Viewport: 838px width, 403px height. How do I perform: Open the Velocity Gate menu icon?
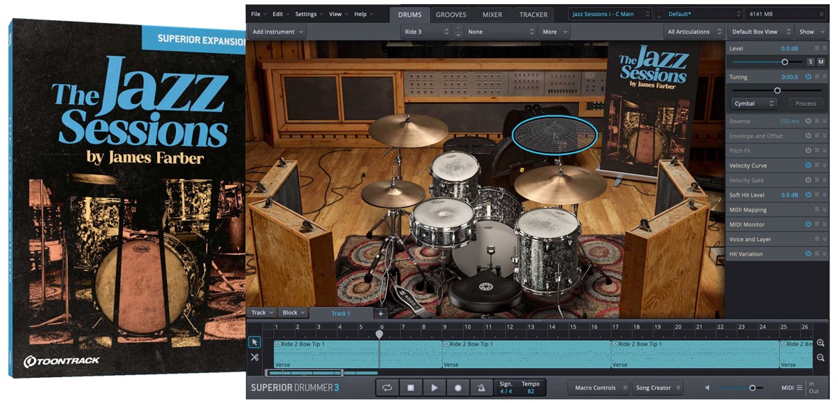coord(816,180)
